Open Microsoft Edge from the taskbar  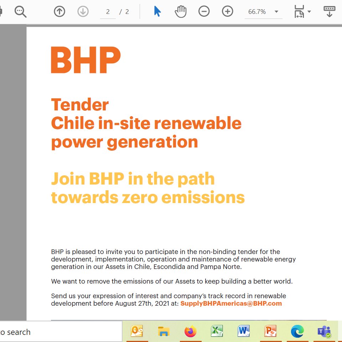point(297,331)
